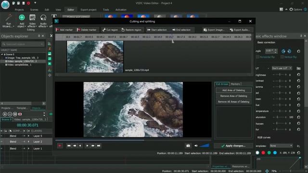Click Delete marker in the toolbar
Viewport: 308px width, 173px height.
(87, 30)
